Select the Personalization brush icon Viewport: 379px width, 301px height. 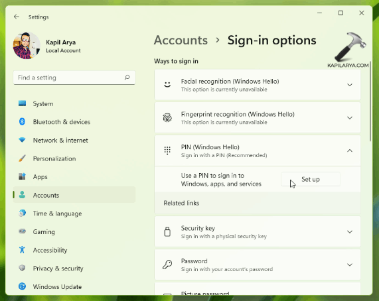coord(22,158)
